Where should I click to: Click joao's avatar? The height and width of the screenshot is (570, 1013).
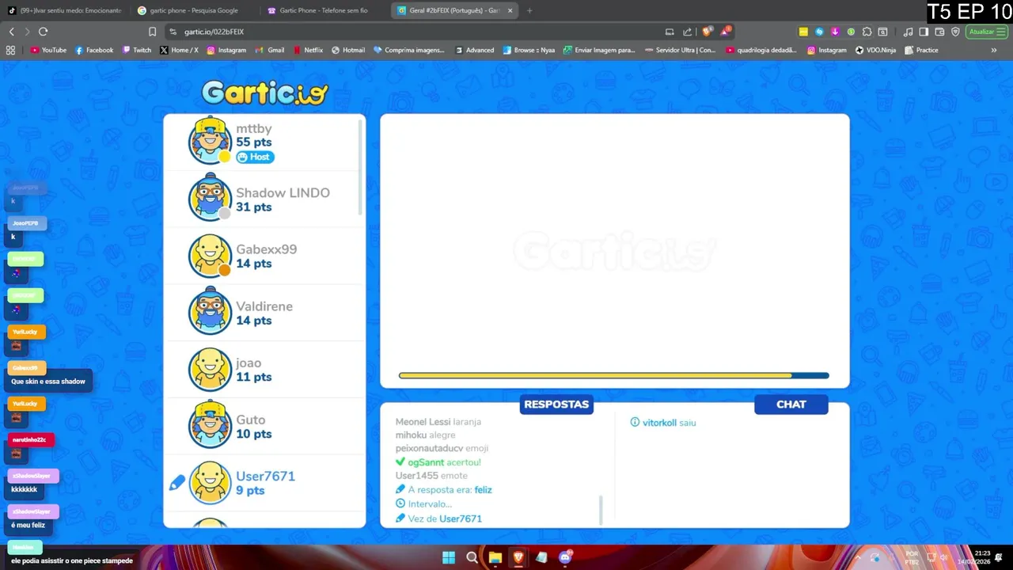pyautogui.click(x=210, y=369)
